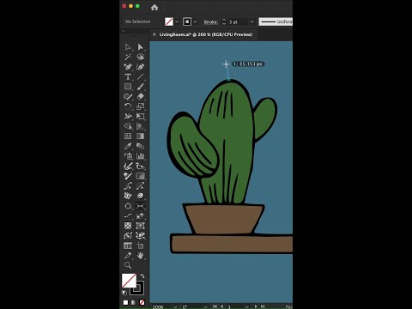The width and height of the screenshot is (412, 309).
Task: Choose the Rotate tool
Action: (x=128, y=106)
